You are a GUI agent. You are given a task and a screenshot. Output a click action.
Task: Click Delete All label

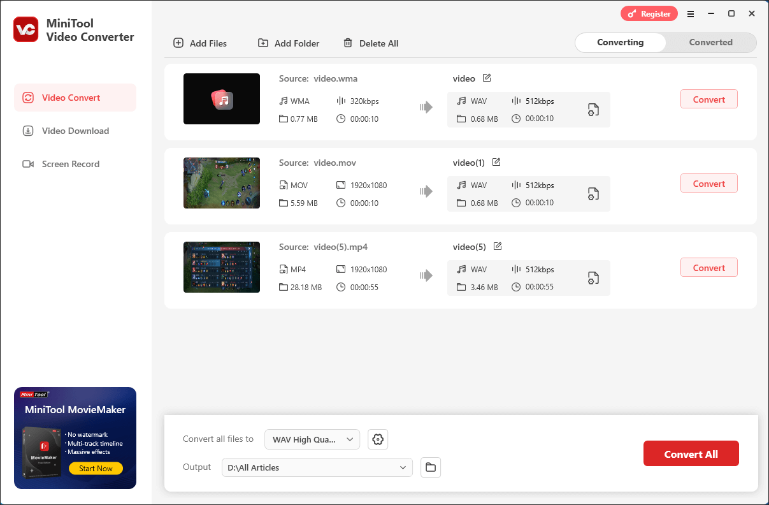coord(379,43)
